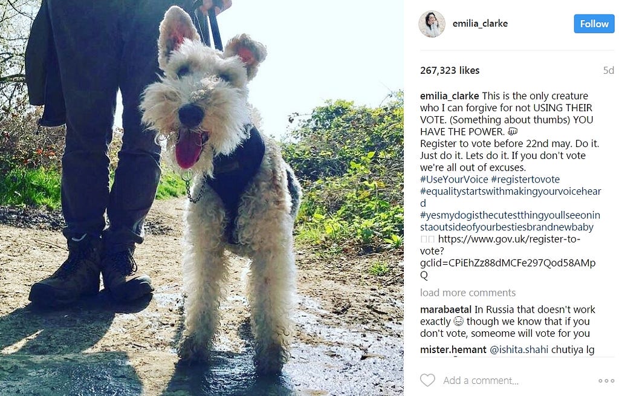
Task: Open the three-dot more options menu
Action: (x=606, y=381)
